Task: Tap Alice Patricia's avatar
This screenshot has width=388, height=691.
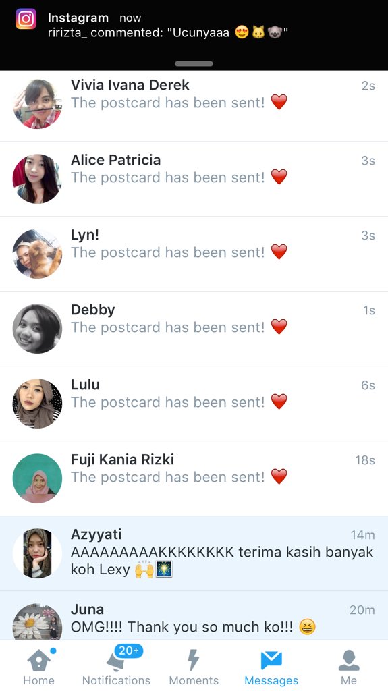Action: click(x=38, y=179)
